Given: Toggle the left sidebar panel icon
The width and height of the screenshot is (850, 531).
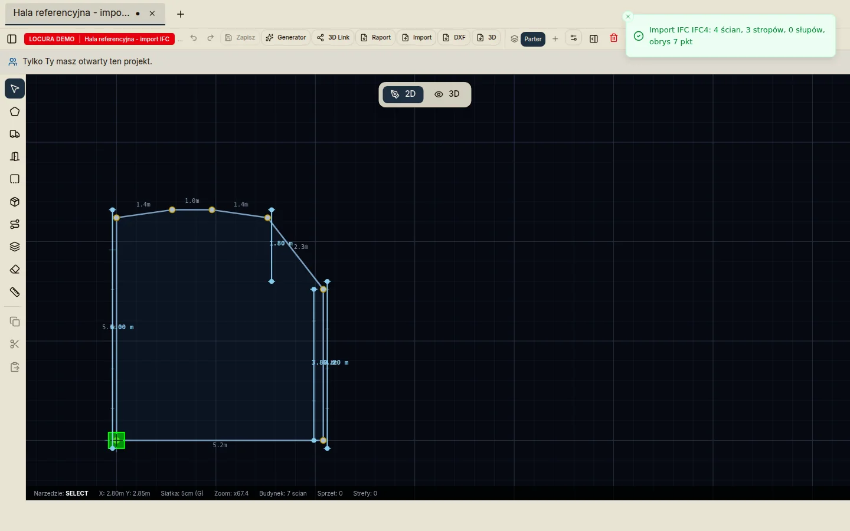Looking at the screenshot, I should click(12, 38).
